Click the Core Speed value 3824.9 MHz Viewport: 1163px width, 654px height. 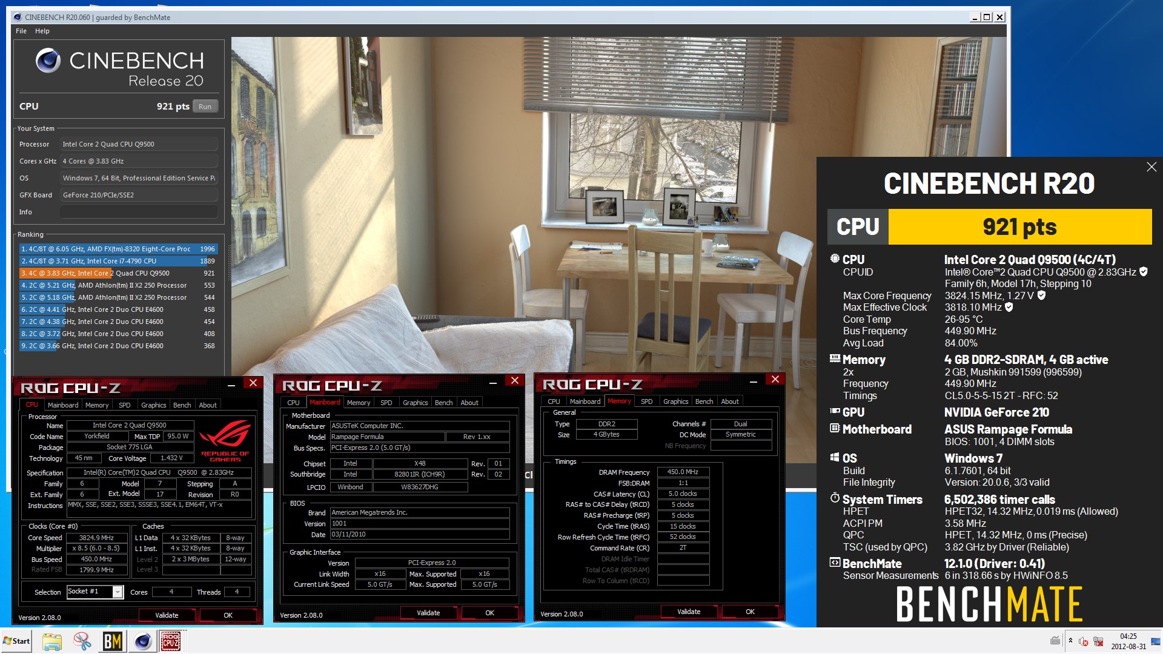tap(97, 538)
